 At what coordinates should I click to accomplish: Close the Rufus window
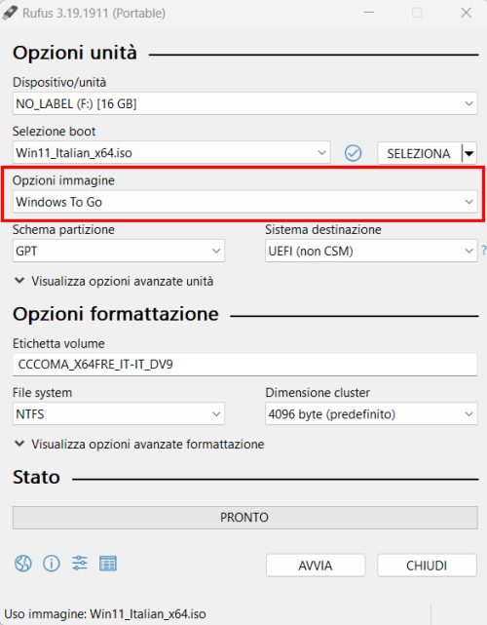click(466, 13)
